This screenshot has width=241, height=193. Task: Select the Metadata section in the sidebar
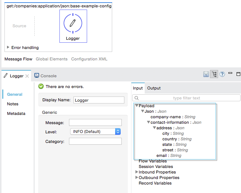coord(16,113)
